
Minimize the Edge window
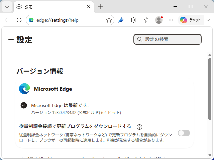click(x=175, y=7)
